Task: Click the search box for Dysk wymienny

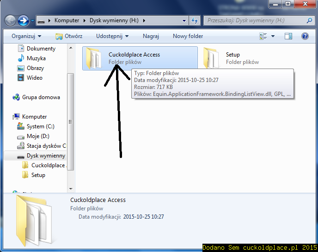Action: (x=256, y=20)
